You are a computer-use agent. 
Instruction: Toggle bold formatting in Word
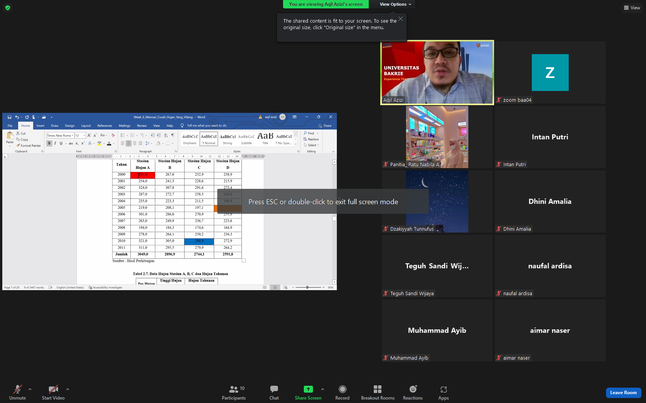[49, 144]
